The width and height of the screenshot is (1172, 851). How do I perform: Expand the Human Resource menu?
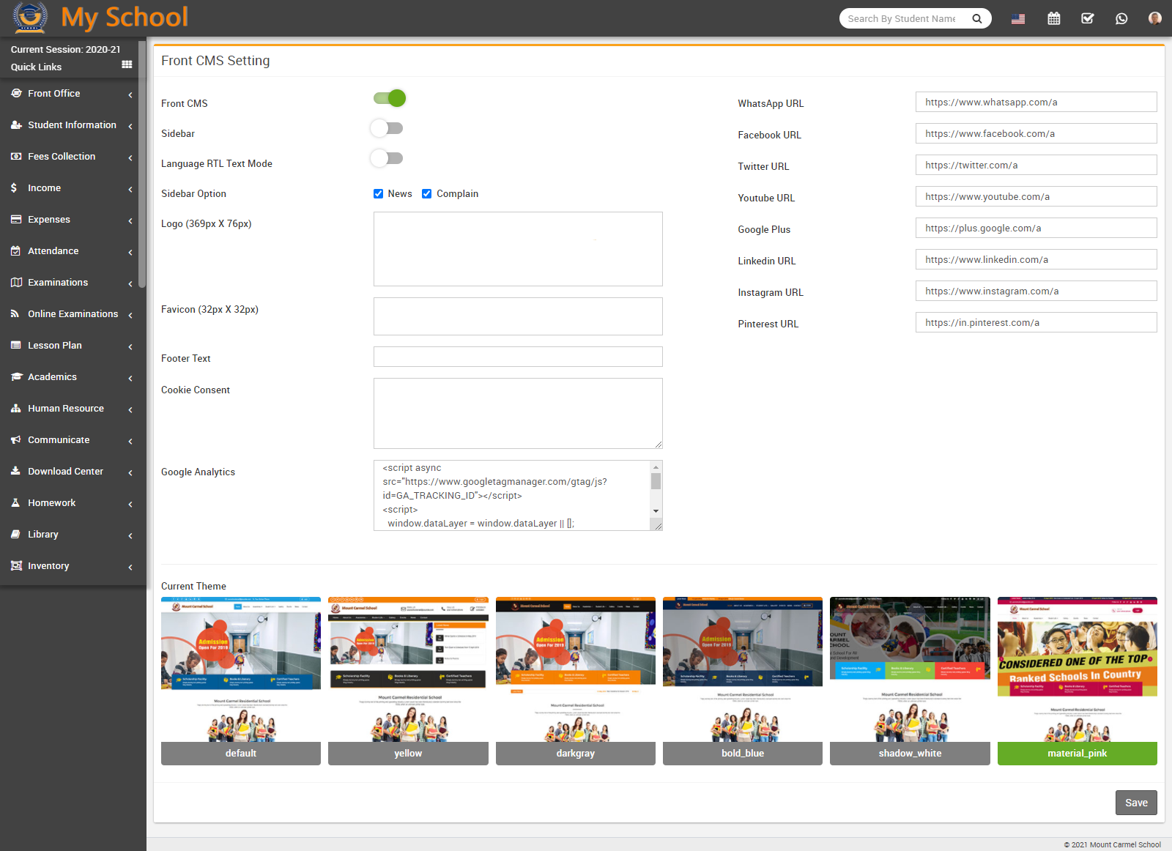pyautogui.click(x=65, y=408)
